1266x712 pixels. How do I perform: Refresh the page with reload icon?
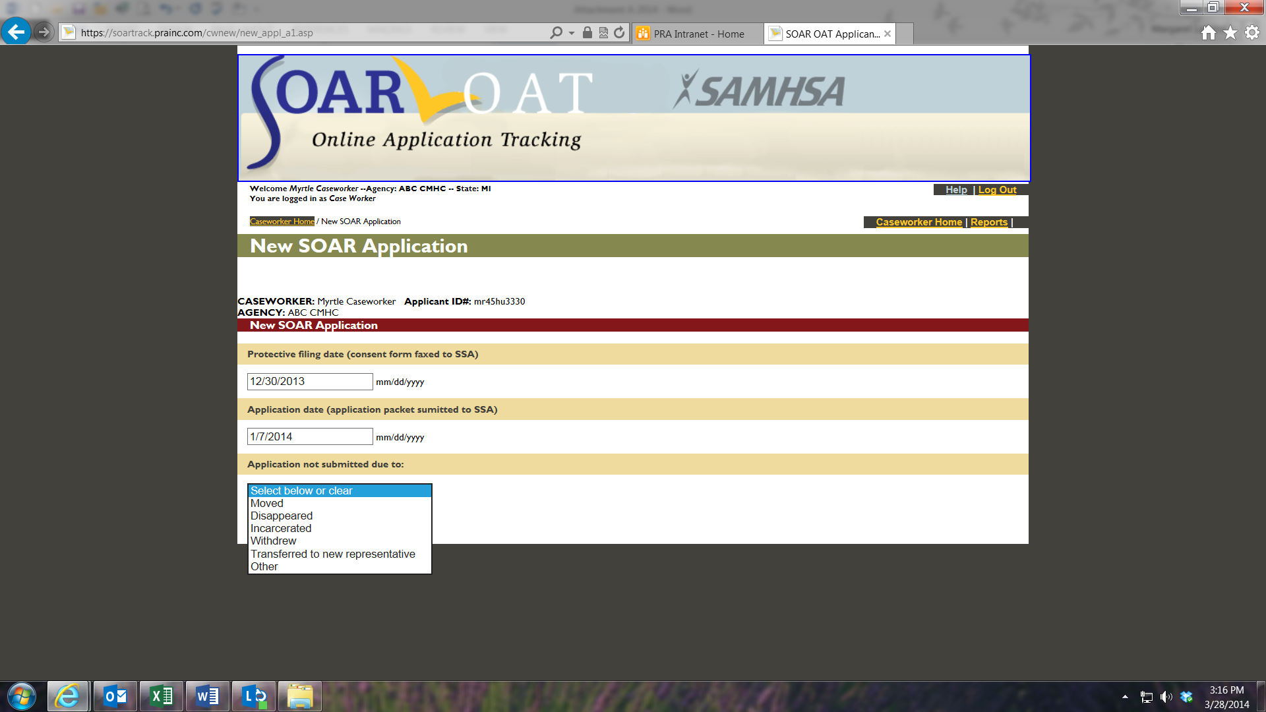pyautogui.click(x=619, y=32)
